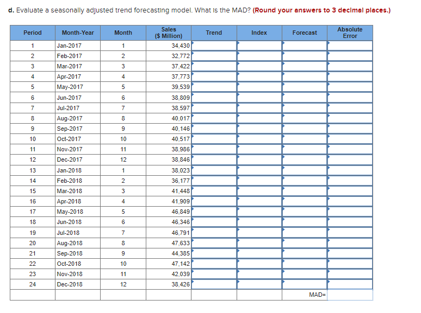Viewport: 421px width, 313px height.
Task: Click the Absolute Error column header
Action: [350, 33]
